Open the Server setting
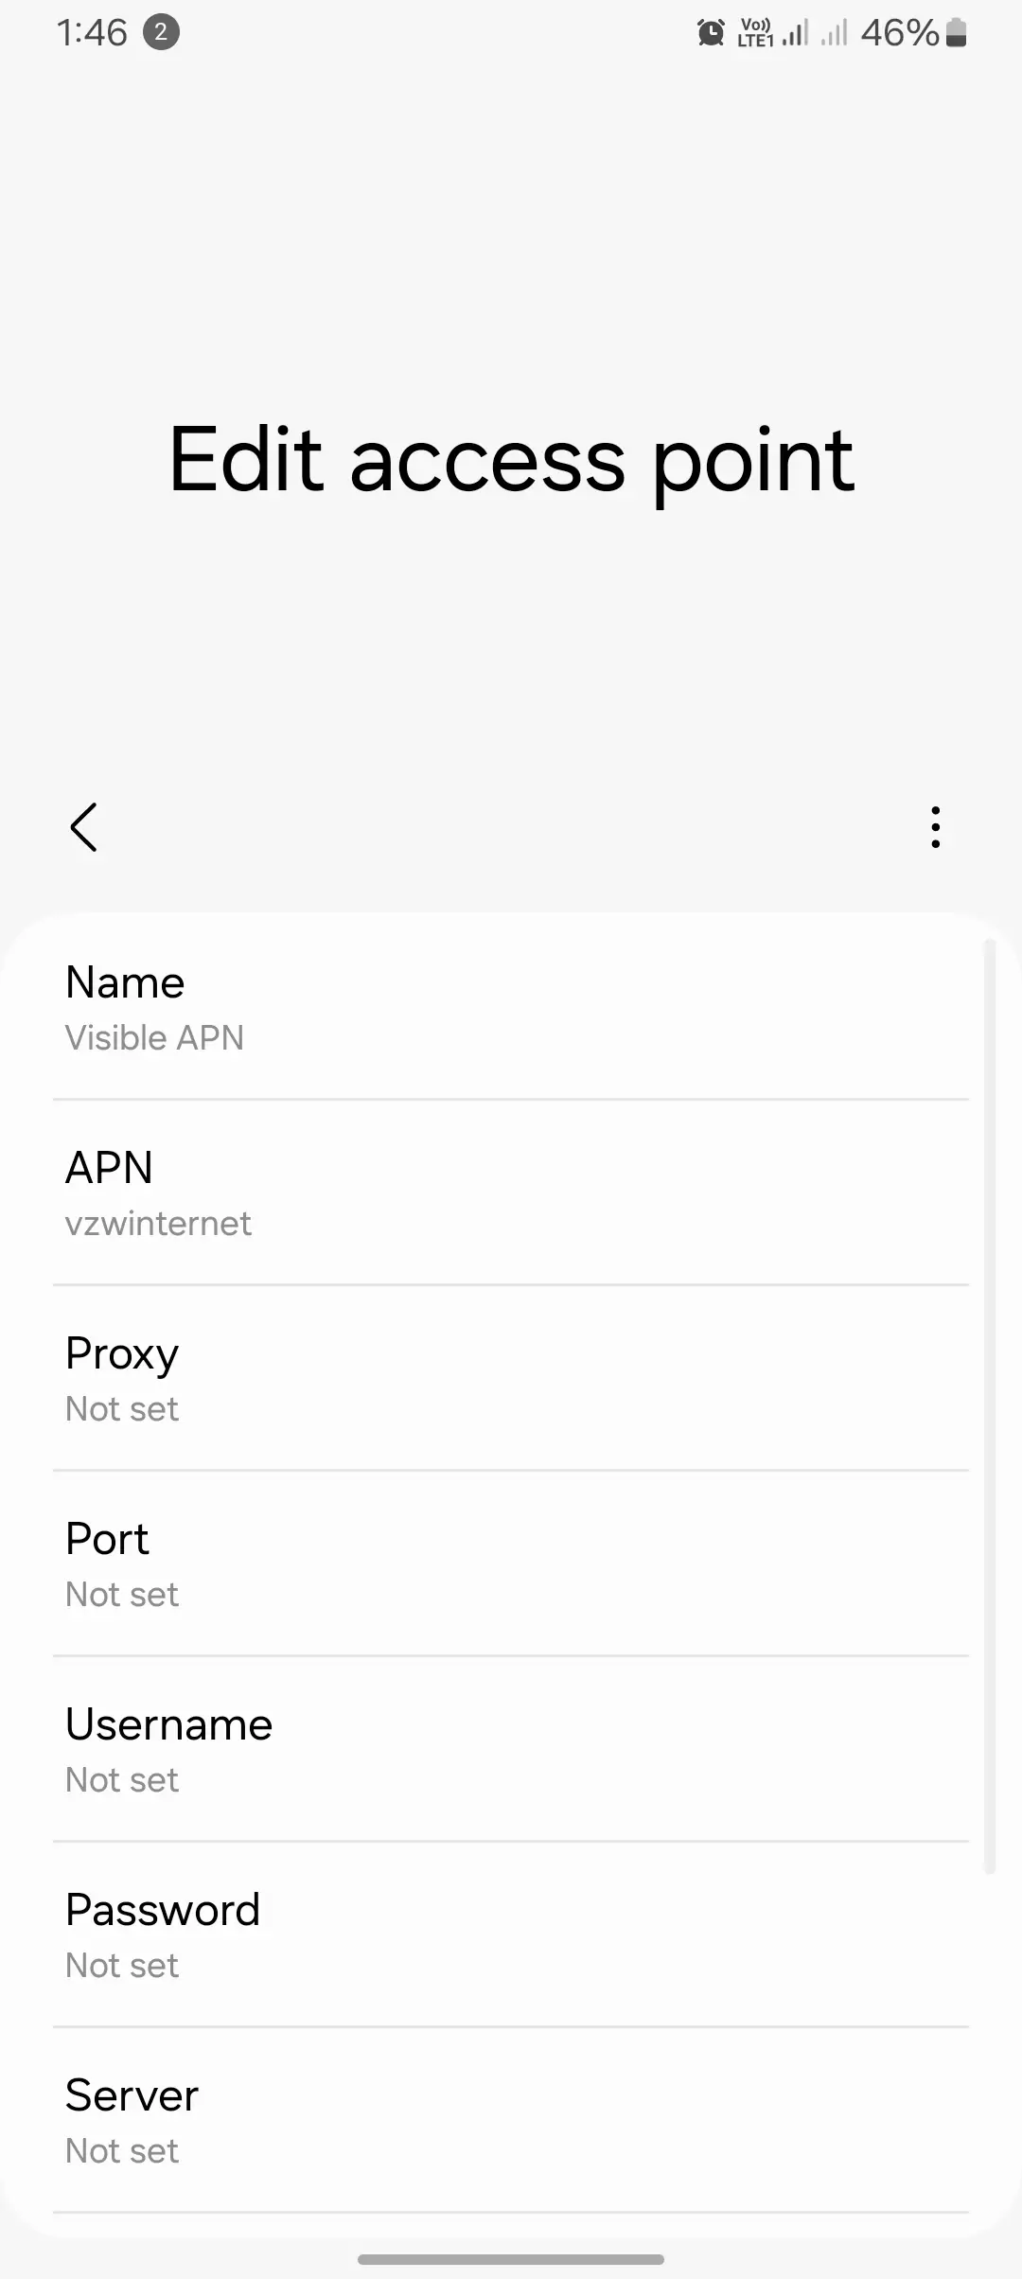The width and height of the screenshot is (1022, 2279). pyautogui.click(x=511, y=2121)
